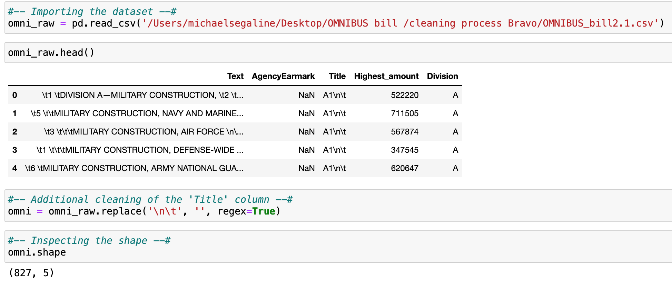672x289 pixels.
Task: Click the pd.read_csv code cell
Action: click(103, 23)
